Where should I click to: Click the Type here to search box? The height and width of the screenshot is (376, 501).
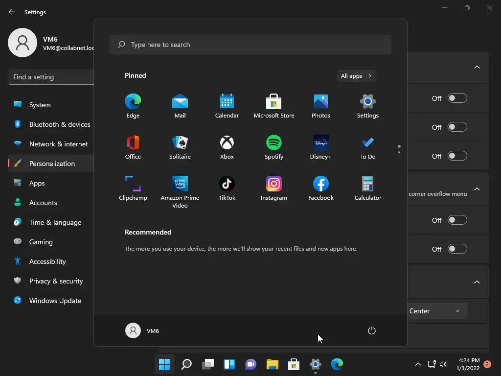(250, 45)
